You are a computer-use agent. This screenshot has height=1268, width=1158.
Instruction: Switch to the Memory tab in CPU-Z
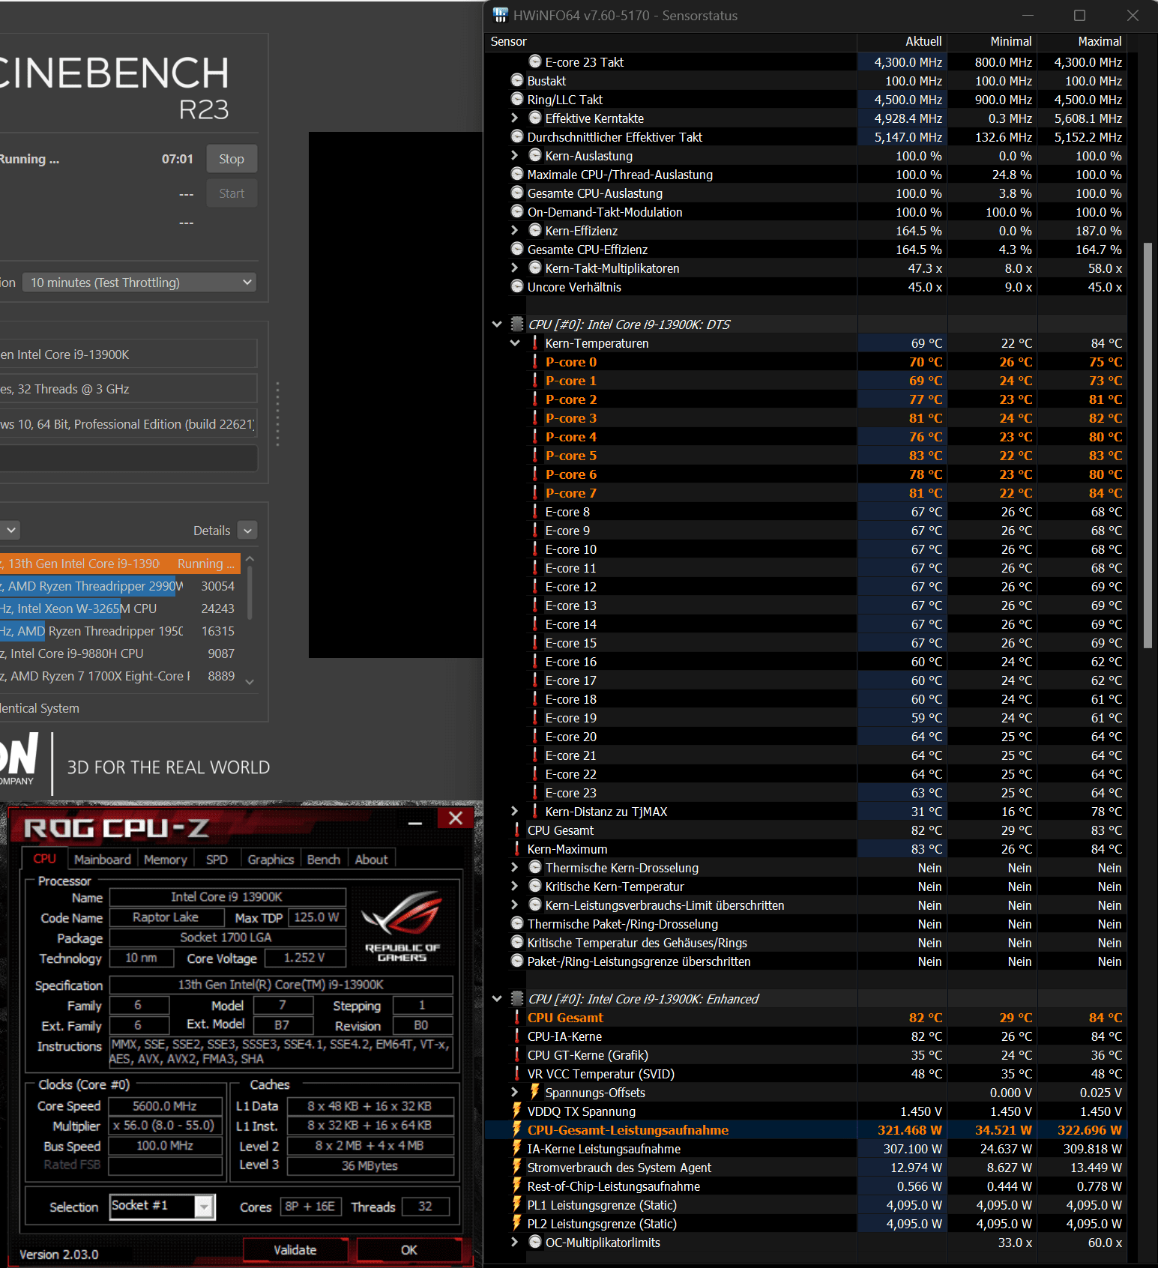[x=166, y=860]
